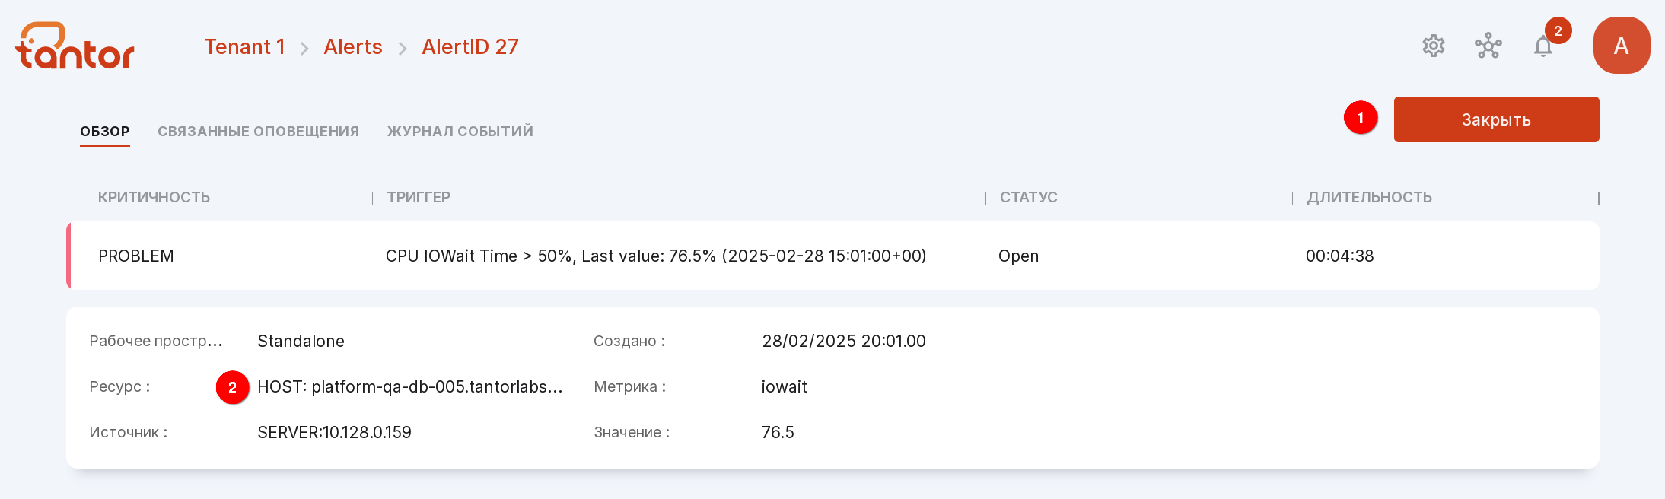Open the settings gear icon
The width and height of the screenshot is (1665, 499).
(x=1433, y=46)
